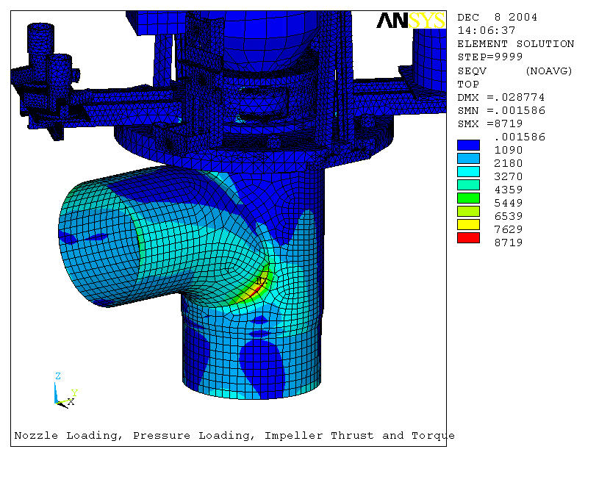
Task: Pick the dark blue legend swatch
Action: coord(468,145)
